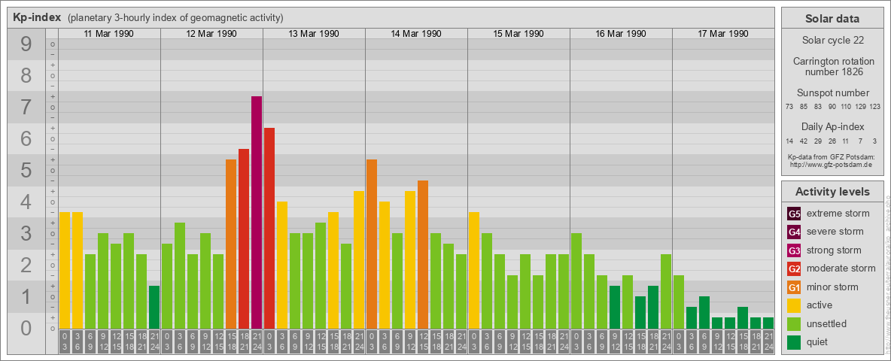
Task: Click the '0 3' time label under 11 Mar 1990
Action: click(65, 341)
